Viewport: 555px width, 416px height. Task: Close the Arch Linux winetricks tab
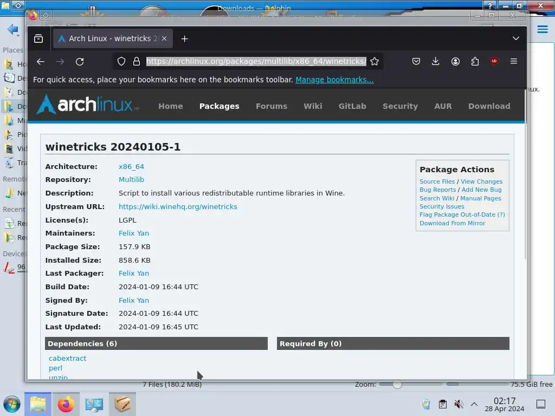[x=164, y=38]
